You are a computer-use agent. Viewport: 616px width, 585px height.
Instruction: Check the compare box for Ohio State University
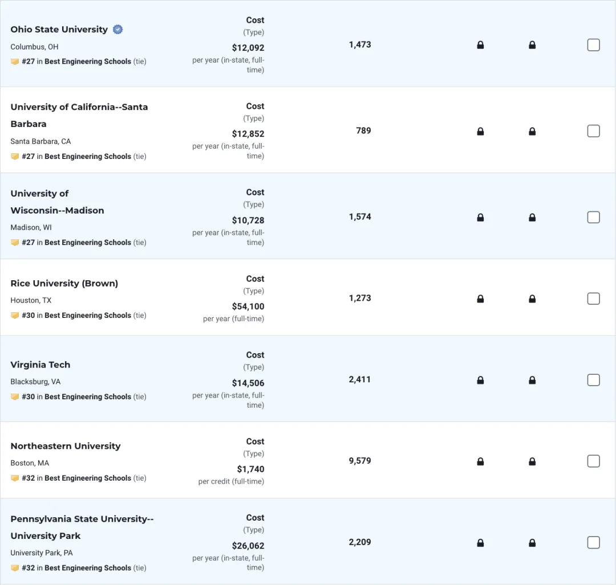point(593,45)
